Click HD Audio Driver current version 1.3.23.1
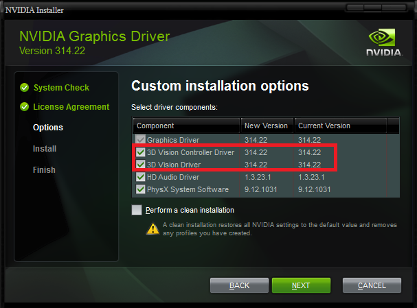417x308 pixels. (x=311, y=177)
